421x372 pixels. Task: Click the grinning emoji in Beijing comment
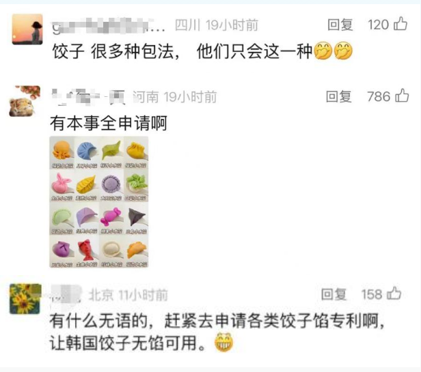tap(223, 342)
